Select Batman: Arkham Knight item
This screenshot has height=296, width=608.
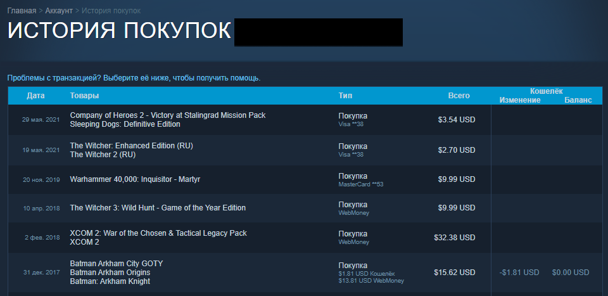point(110,281)
